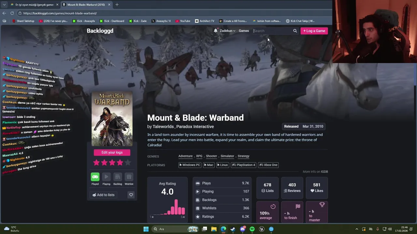The width and height of the screenshot is (417, 234).
Task: Open the 678 Lists stat
Action: (267, 188)
